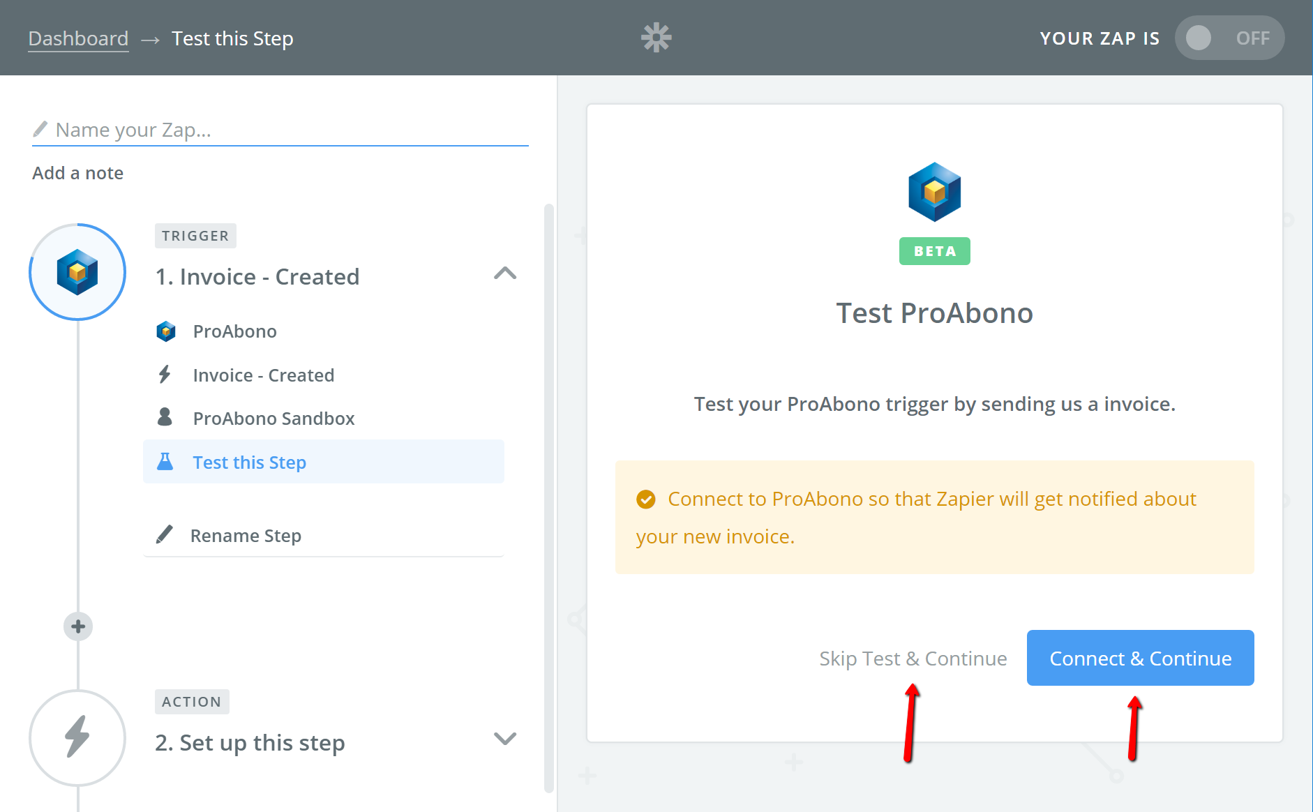Click the Name your Zap input field
Viewport: 1313px width, 812px height.
pos(280,130)
